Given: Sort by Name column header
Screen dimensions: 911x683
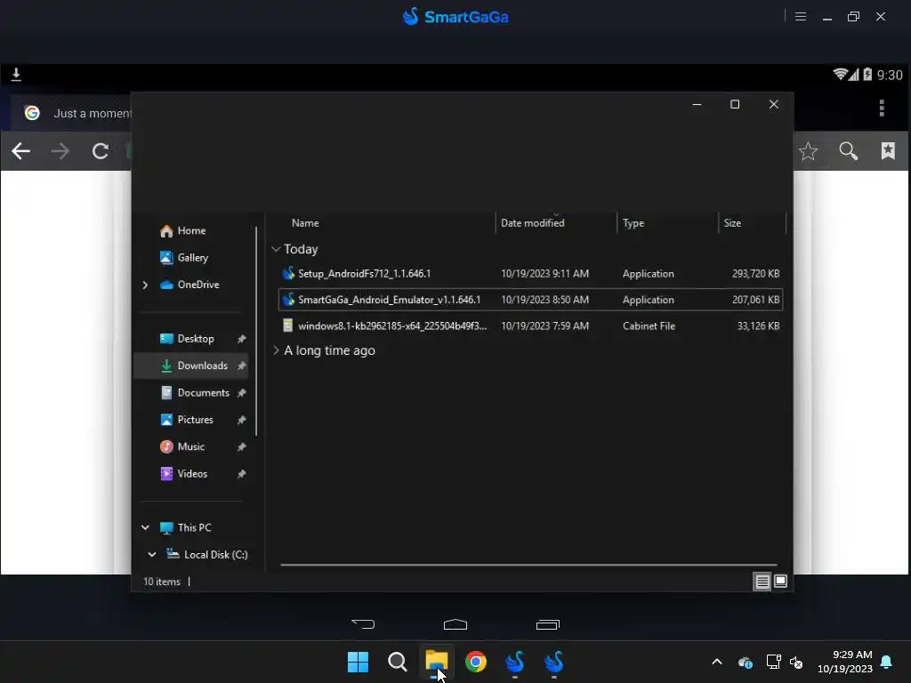Looking at the screenshot, I should pos(306,223).
